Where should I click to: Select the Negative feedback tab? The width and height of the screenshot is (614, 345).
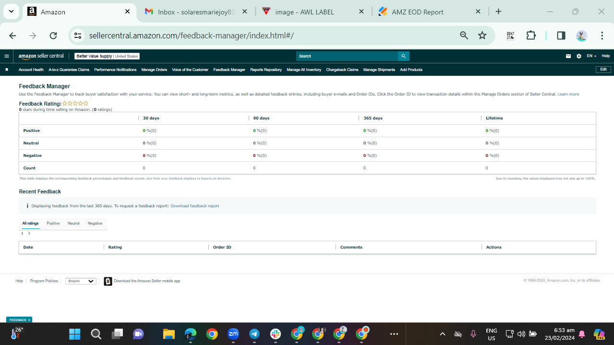[95, 223]
